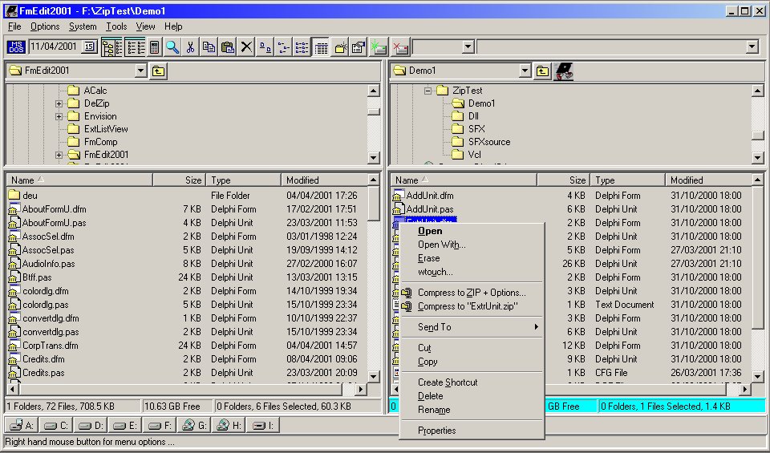The width and height of the screenshot is (770, 453).
Task: Switch to removable drive I:
Action: tap(263, 425)
